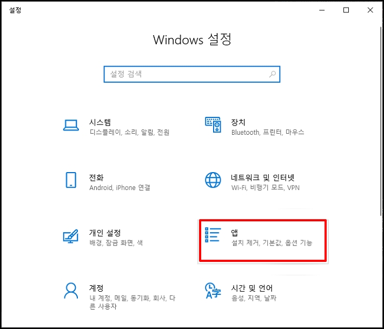Select the 시스템 heading text
This screenshot has width=384, height=329.
tap(100, 122)
